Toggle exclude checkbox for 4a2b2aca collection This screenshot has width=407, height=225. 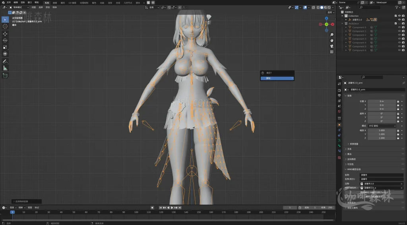pyautogui.click(x=395, y=23)
